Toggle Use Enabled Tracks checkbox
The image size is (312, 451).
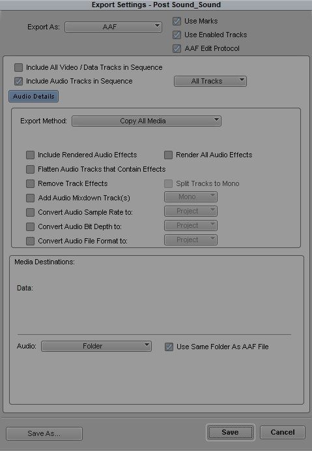[177, 35]
